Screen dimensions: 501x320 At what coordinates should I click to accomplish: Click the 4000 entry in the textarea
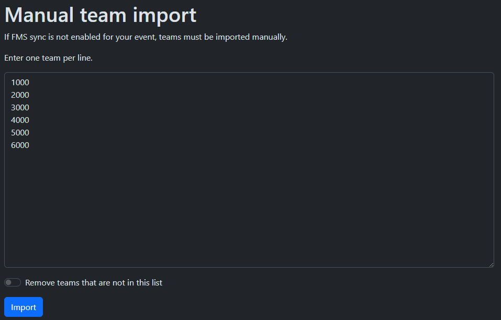click(x=20, y=120)
